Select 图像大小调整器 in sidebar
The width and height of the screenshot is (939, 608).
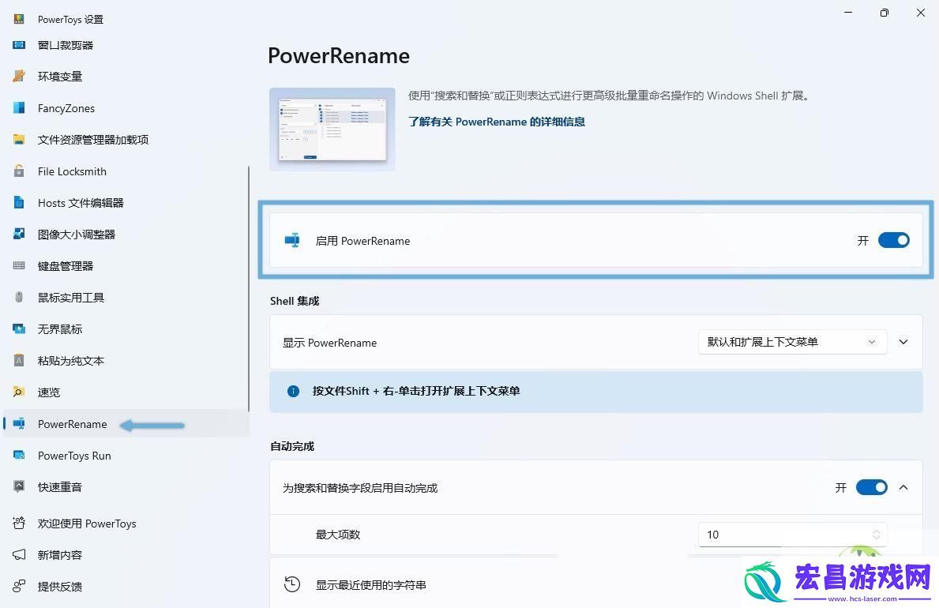[76, 235]
